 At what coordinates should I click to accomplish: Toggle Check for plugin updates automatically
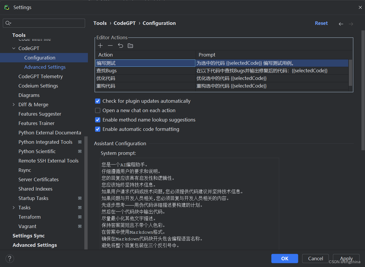click(x=98, y=101)
